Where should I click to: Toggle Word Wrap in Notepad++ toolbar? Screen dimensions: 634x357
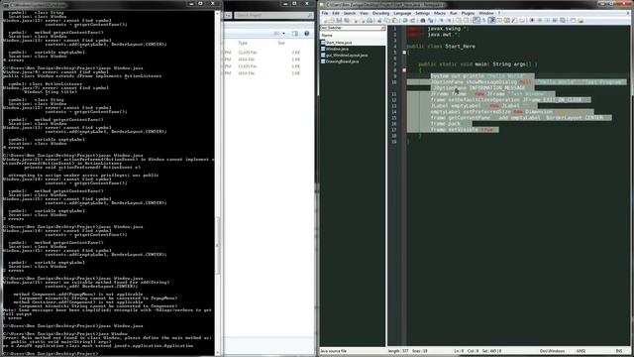[475, 20]
